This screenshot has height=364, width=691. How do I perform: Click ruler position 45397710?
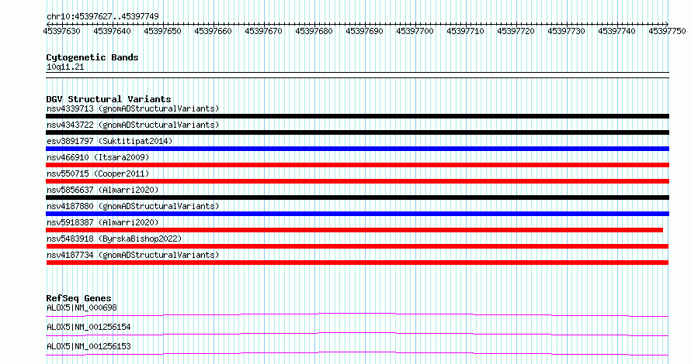click(465, 31)
